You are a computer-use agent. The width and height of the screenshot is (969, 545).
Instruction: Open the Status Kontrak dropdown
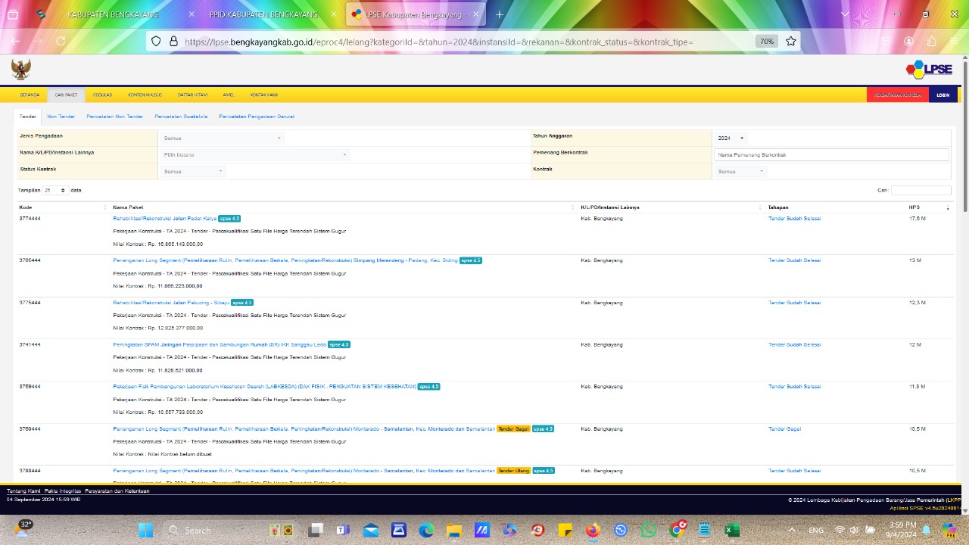click(x=193, y=171)
